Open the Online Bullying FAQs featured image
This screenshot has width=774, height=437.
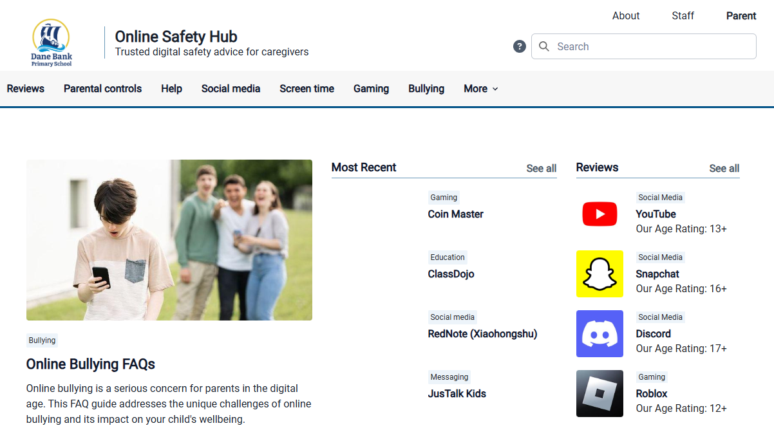click(169, 240)
